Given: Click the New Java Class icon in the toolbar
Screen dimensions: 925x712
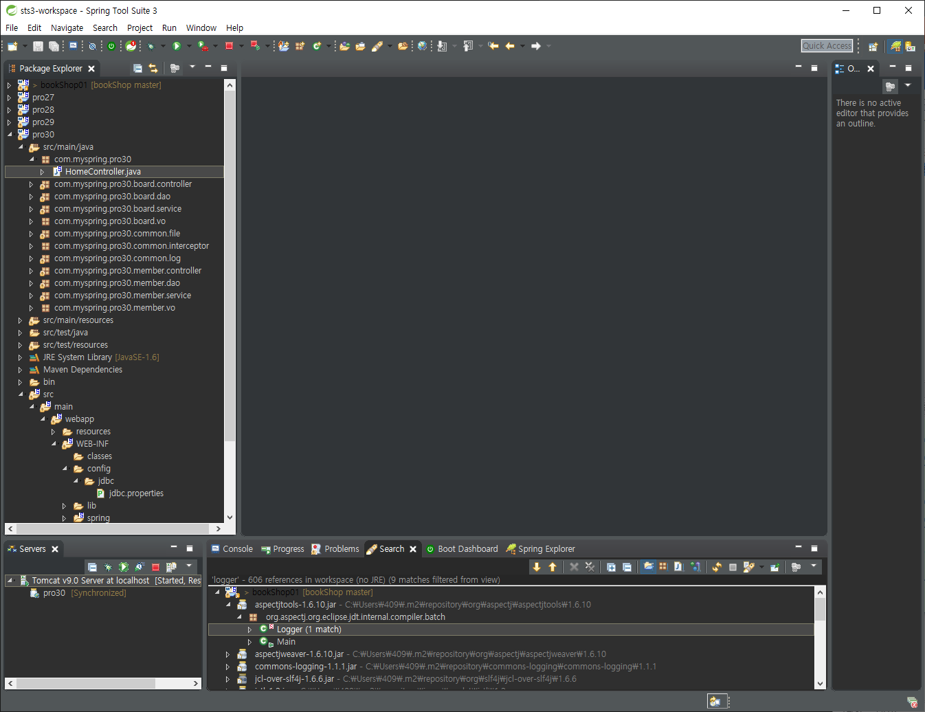Looking at the screenshot, I should pos(317,46).
